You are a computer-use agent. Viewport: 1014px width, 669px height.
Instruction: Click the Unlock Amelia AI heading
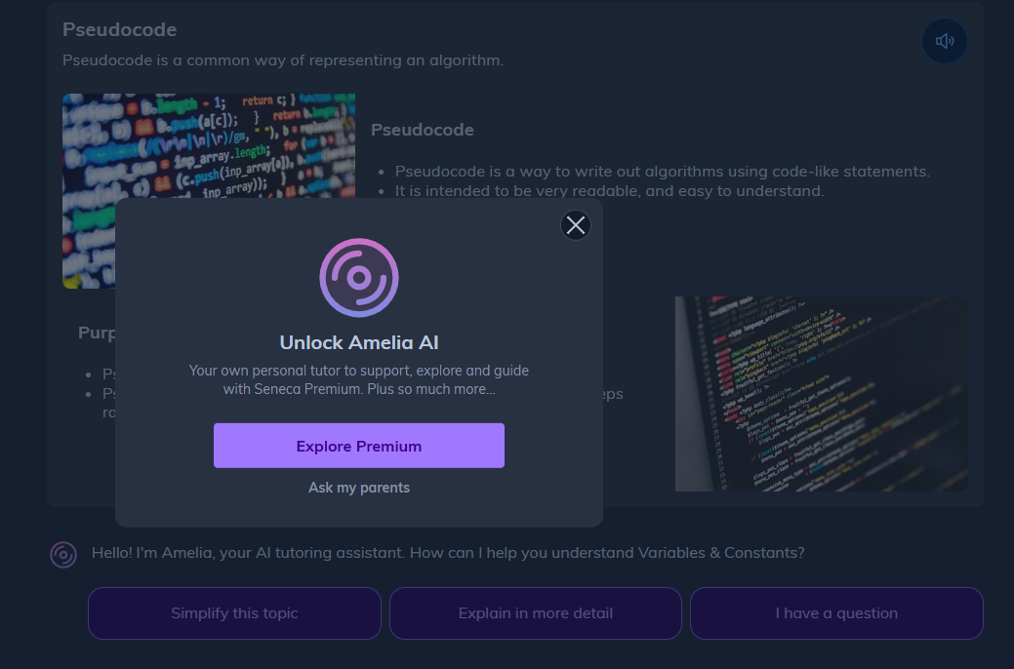tap(359, 342)
